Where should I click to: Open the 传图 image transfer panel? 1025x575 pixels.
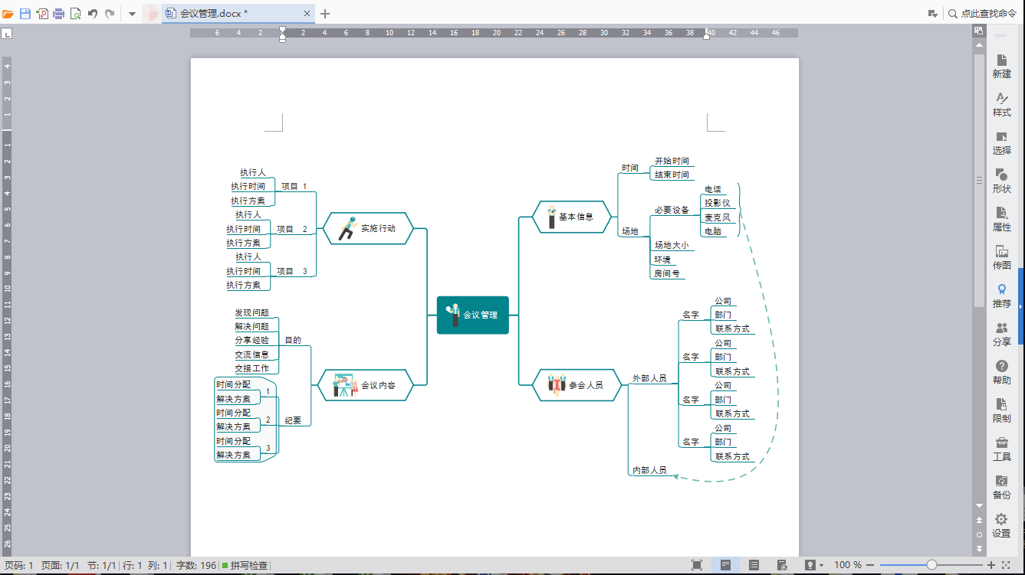coord(1001,258)
